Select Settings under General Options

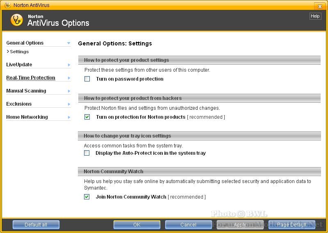tap(19, 52)
